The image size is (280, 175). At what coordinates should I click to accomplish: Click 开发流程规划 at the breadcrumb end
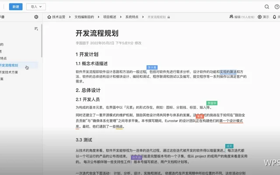(157, 17)
